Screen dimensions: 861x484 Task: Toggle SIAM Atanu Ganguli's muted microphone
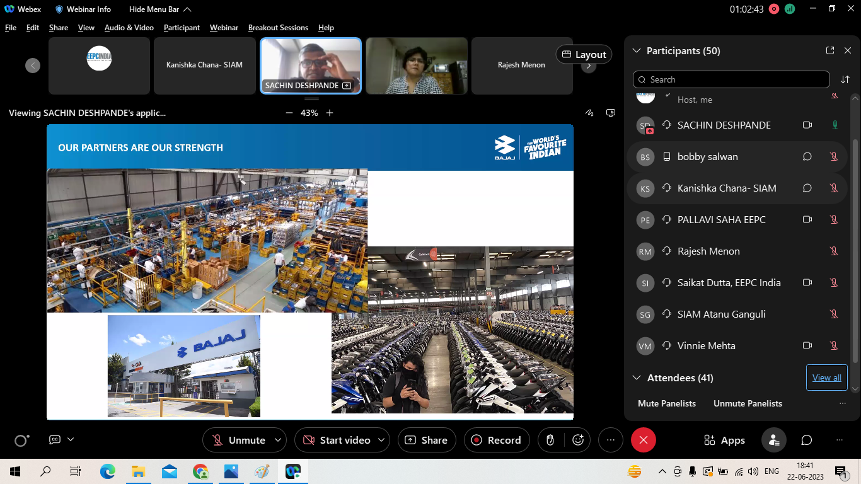(x=834, y=314)
